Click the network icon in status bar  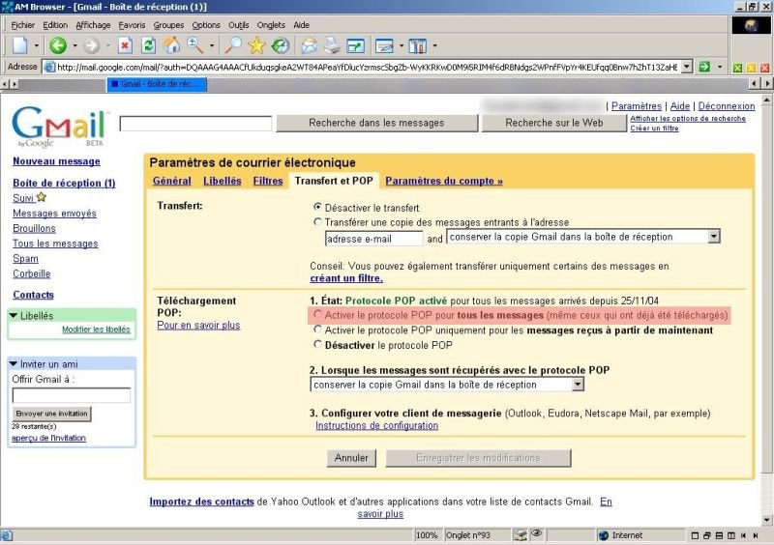(x=521, y=535)
